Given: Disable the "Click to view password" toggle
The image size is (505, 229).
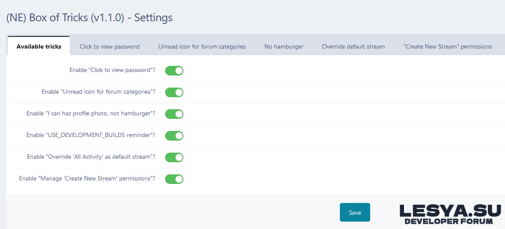Looking at the screenshot, I should 174,71.
